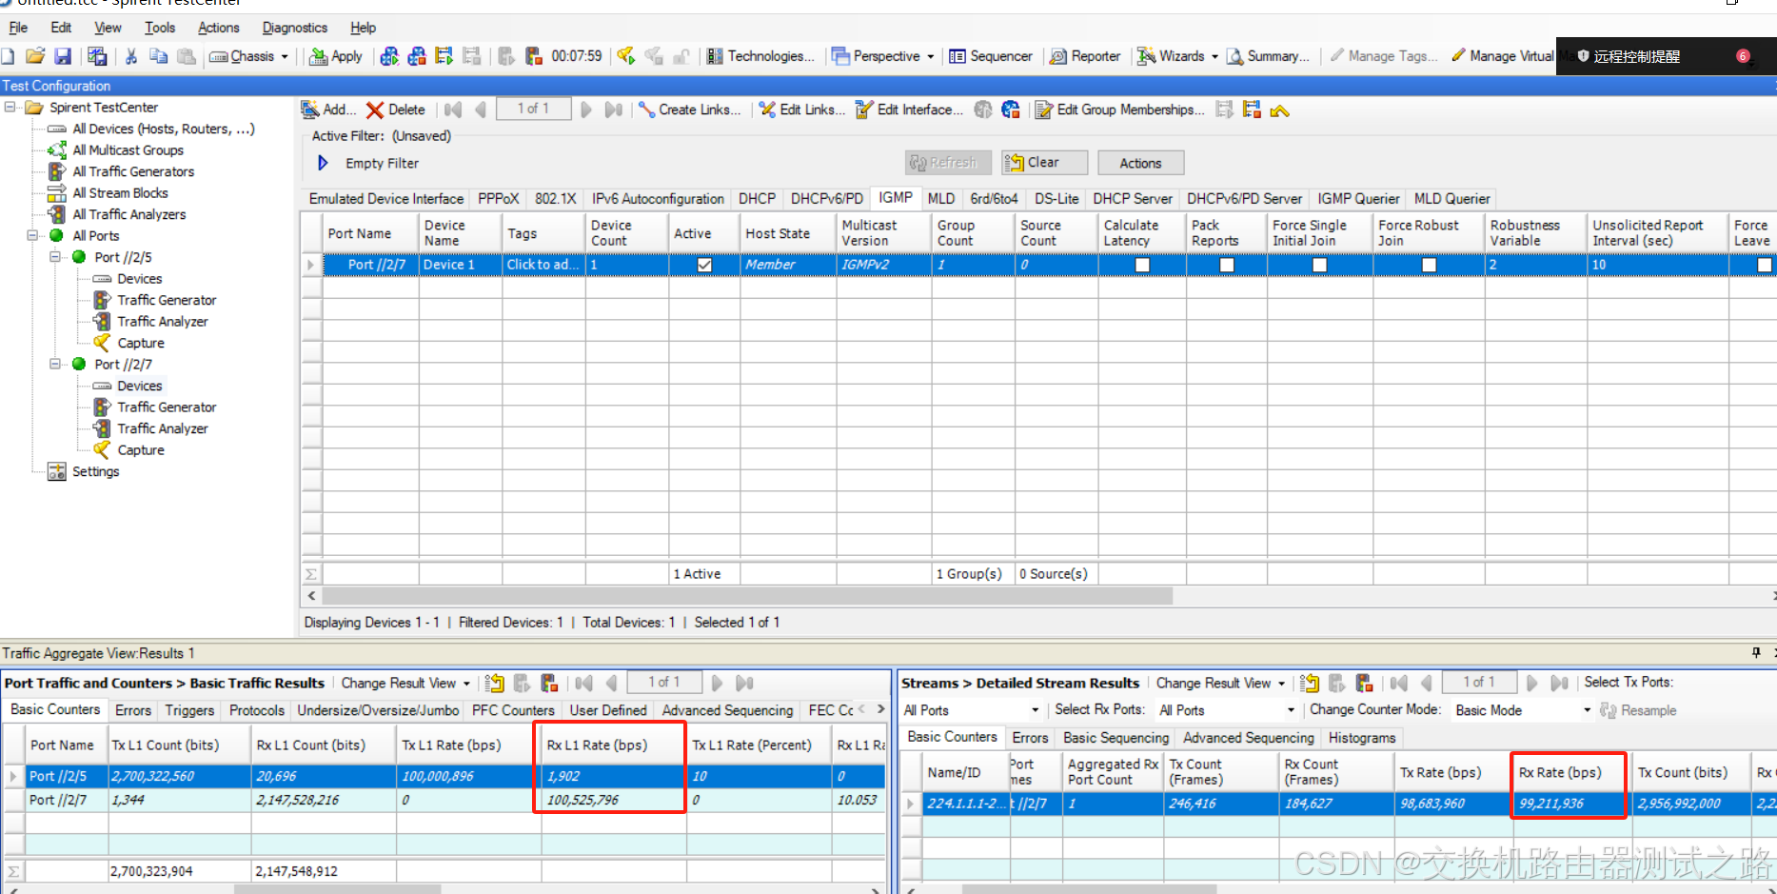Click the Cut scissors icon
The width and height of the screenshot is (1777, 894).
tap(131, 56)
